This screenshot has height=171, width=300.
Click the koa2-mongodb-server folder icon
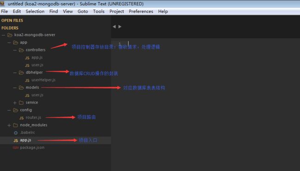10,35
